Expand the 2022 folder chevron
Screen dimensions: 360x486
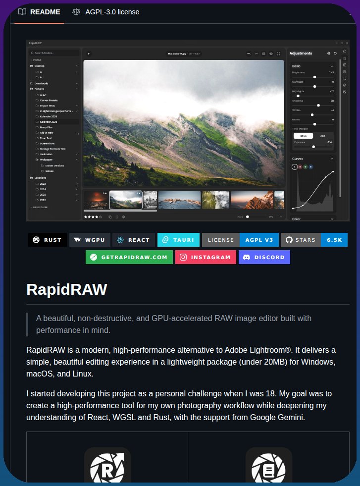point(77,184)
